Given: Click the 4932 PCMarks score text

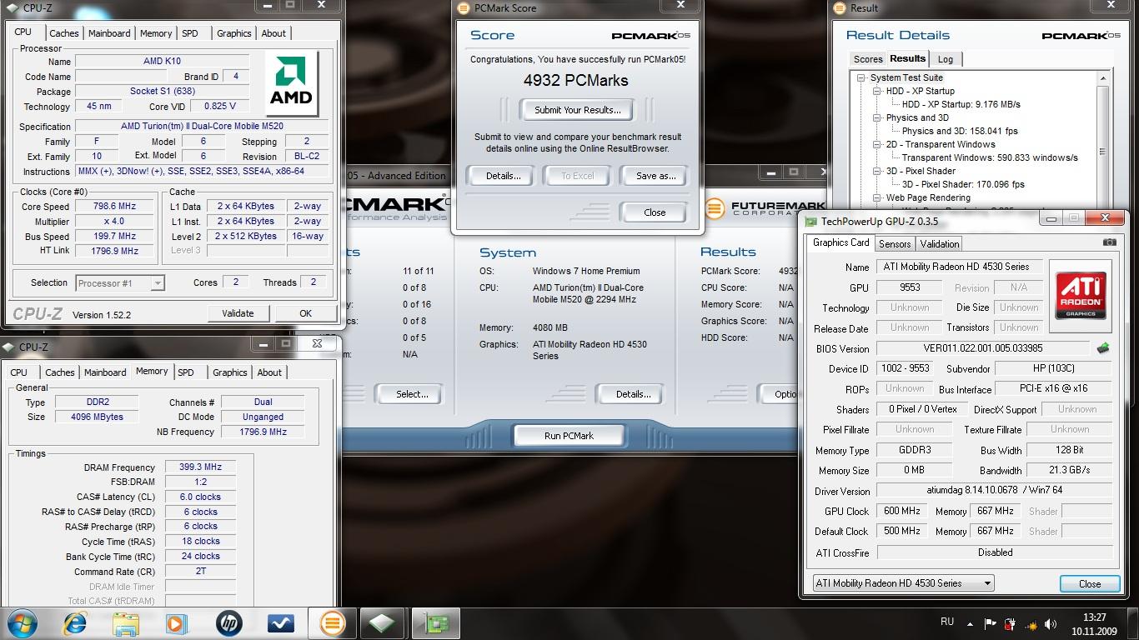Looking at the screenshot, I should tap(575, 81).
